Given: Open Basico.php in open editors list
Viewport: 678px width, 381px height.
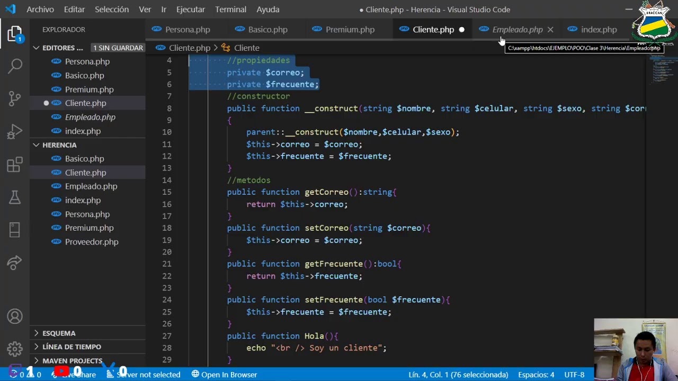Looking at the screenshot, I should tap(87, 75).
